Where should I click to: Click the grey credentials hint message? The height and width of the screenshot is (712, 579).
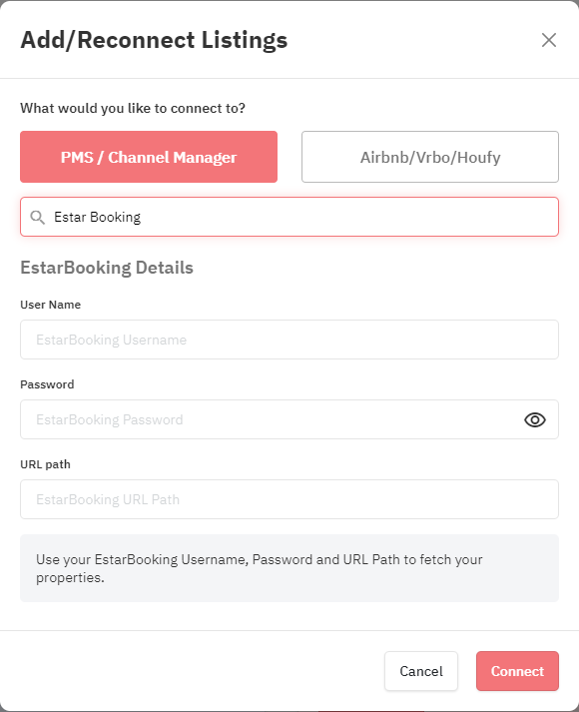click(x=289, y=568)
